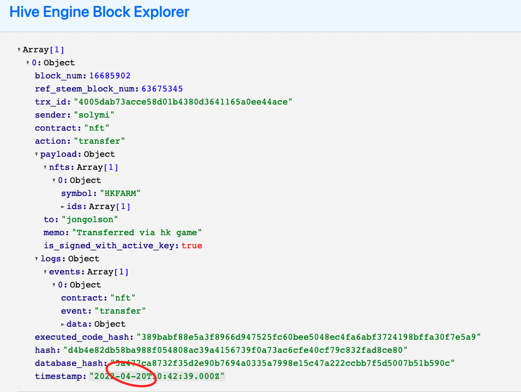Select memo text "Transferred via hk game"
This screenshot has width=521, height=392.
coord(137,232)
